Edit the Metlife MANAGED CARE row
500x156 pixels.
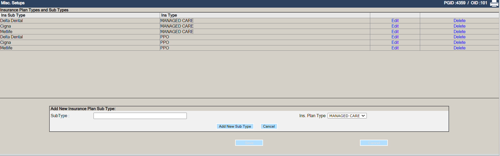395,32
